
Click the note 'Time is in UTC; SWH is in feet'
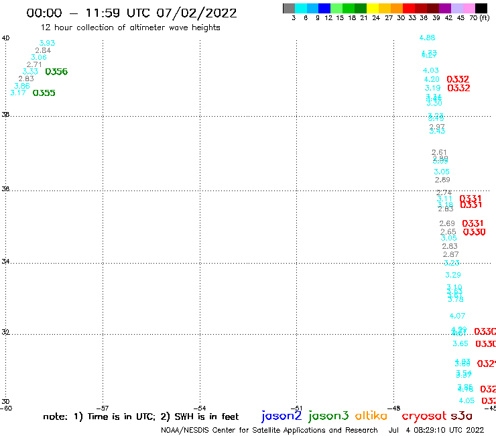pyautogui.click(x=141, y=417)
